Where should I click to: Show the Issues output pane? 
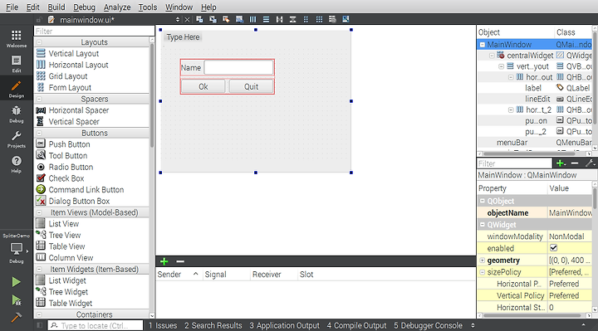(x=163, y=325)
